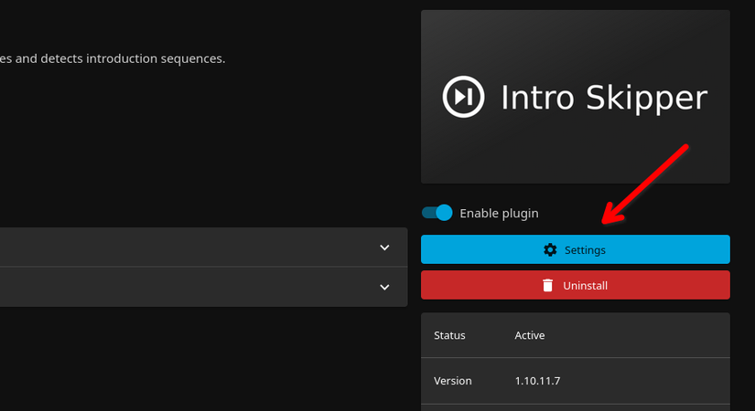The height and width of the screenshot is (411, 755).
Task: Click the red arrow annotation
Action: pos(645,183)
